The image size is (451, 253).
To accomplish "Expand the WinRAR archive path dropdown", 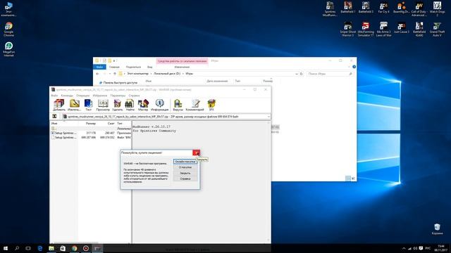I will pyautogui.click(x=268, y=117).
